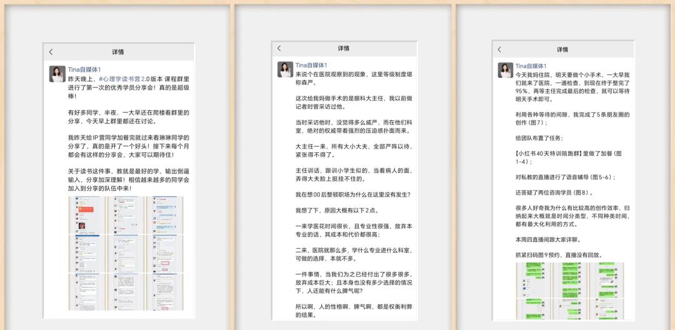Click the paragraph starting 有好多同学，半夜
The width and height of the screenshot is (675, 330).
pos(129,117)
